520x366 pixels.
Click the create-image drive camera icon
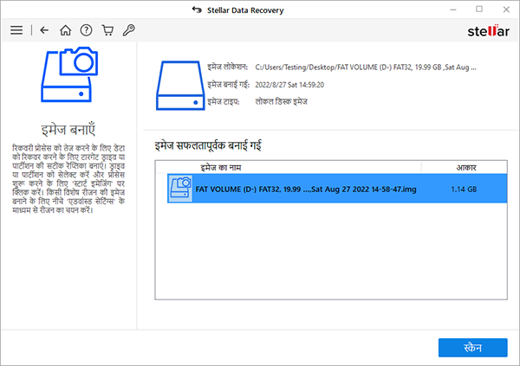[69, 74]
